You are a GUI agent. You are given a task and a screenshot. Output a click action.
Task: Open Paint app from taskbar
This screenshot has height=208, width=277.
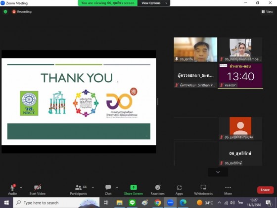[145, 203]
